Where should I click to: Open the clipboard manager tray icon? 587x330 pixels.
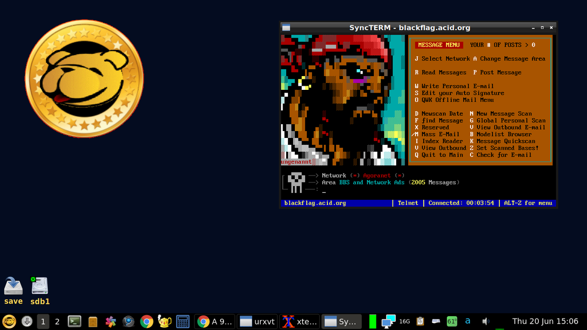pyautogui.click(x=420, y=321)
